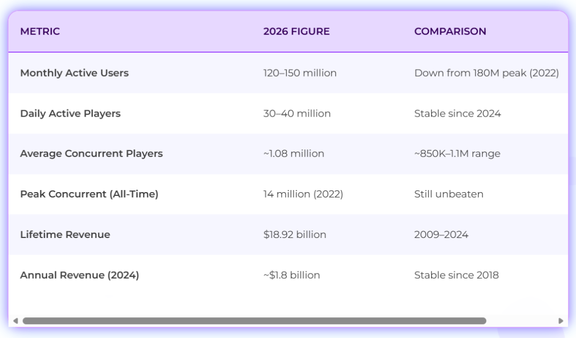
Task: Select the 2026 FIGURE column header
Action: [297, 31]
